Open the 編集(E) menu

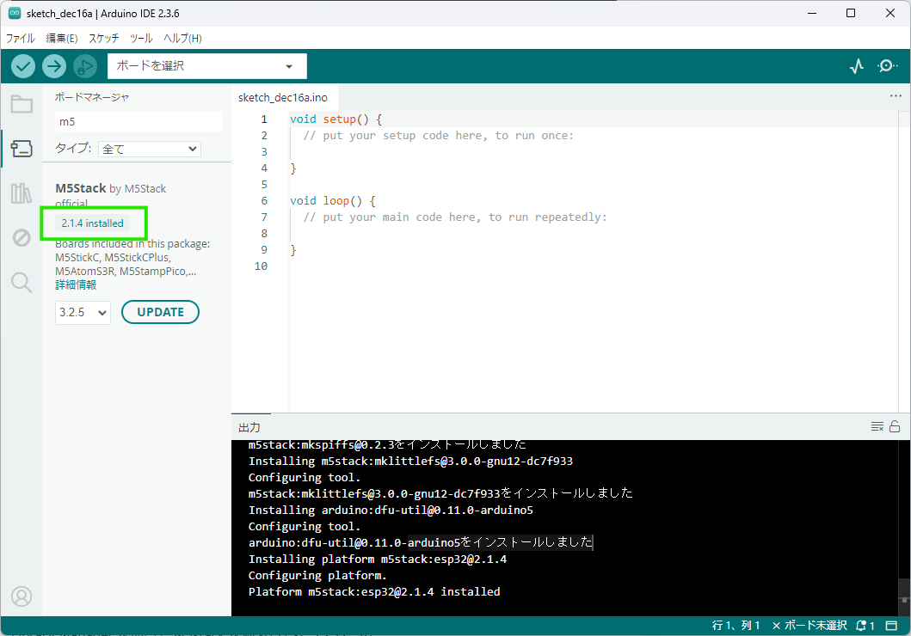pyautogui.click(x=62, y=39)
